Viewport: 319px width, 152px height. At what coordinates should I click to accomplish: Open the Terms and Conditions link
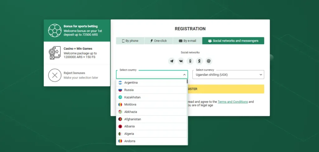point(233,102)
